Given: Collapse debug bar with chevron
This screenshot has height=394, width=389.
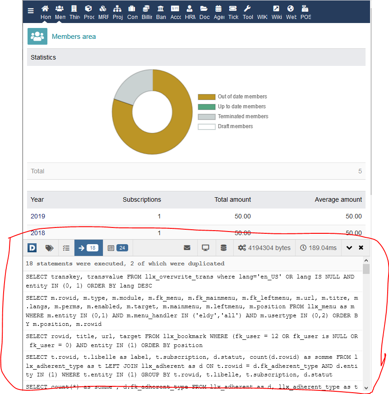Looking at the screenshot, I should (x=349, y=248).
